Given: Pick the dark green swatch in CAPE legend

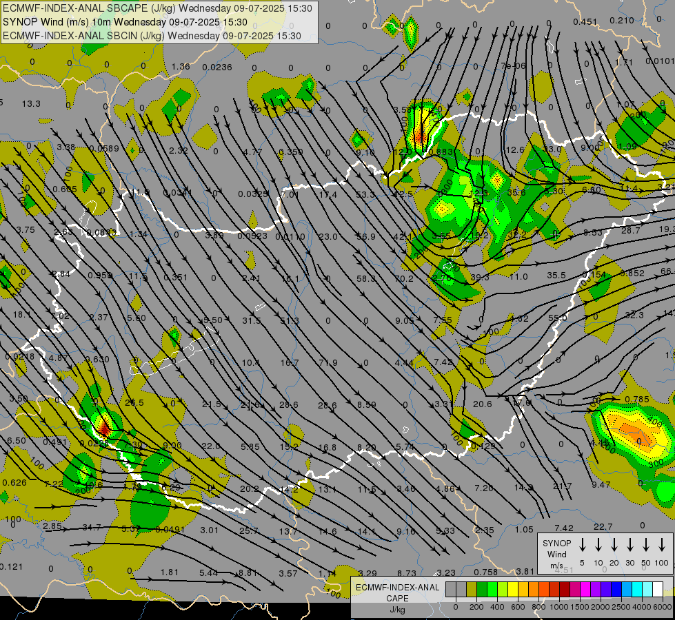Looking at the screenshot, I should click(482, 589).
